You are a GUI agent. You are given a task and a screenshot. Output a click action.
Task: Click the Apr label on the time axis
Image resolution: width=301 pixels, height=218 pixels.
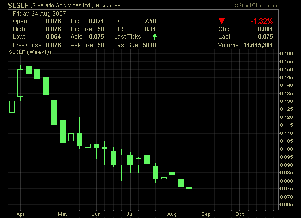click(x=20, y=214)
